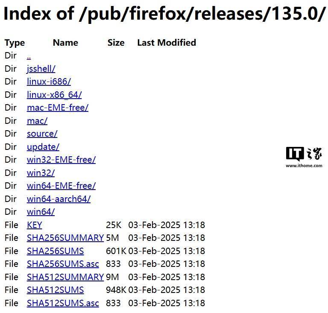Click the page heading 'Index of /pub/firefox/releases/135.0/'
328x313 pixels.
tap(164, 14)
